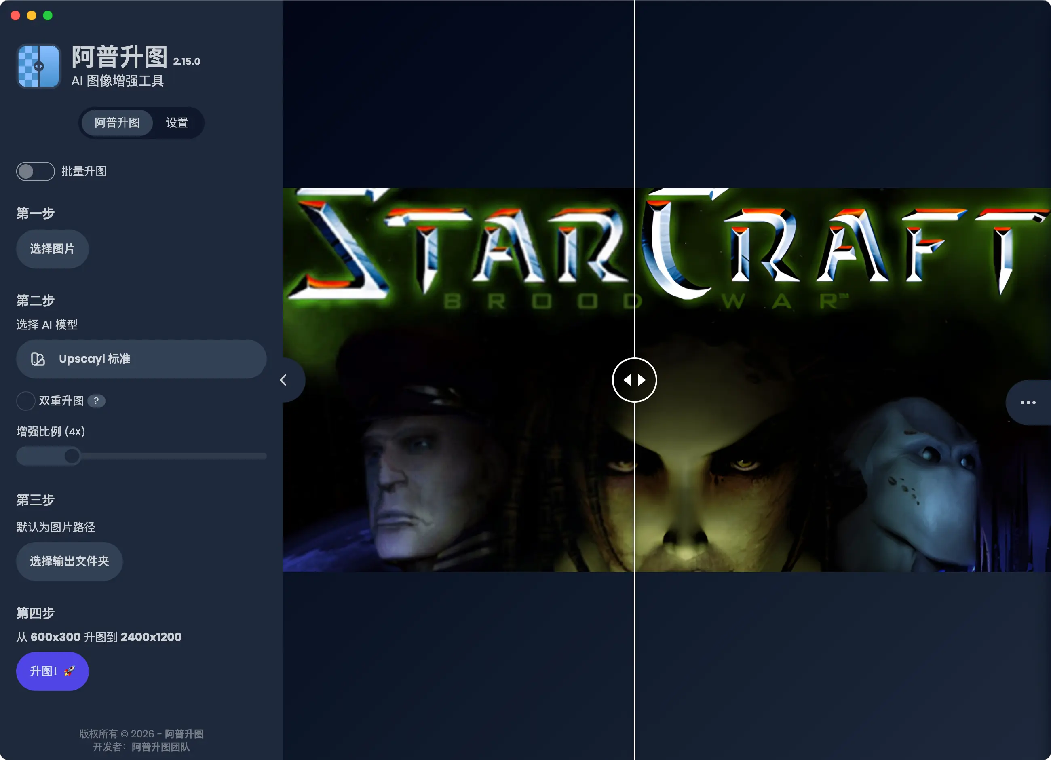Click the 增强比例 scale slider knob
Screen dimensions: 1051x760
click(x=72, y=456)
